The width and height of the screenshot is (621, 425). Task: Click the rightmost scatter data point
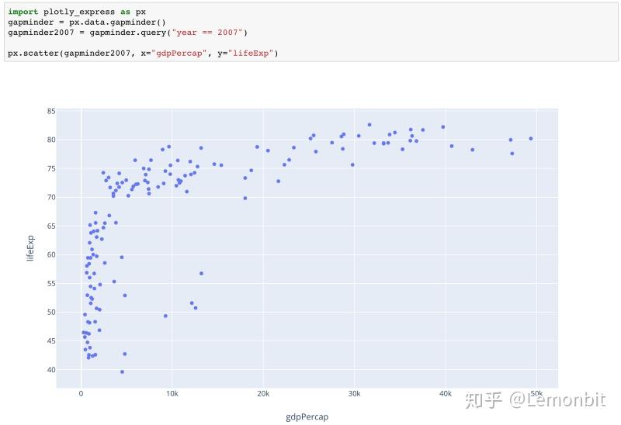[531, 139]
